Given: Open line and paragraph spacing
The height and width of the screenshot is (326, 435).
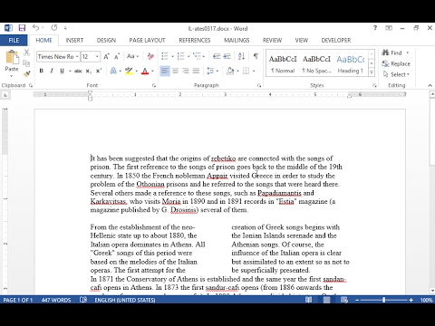Looking at the screenshot, I should tap(211, 71).
